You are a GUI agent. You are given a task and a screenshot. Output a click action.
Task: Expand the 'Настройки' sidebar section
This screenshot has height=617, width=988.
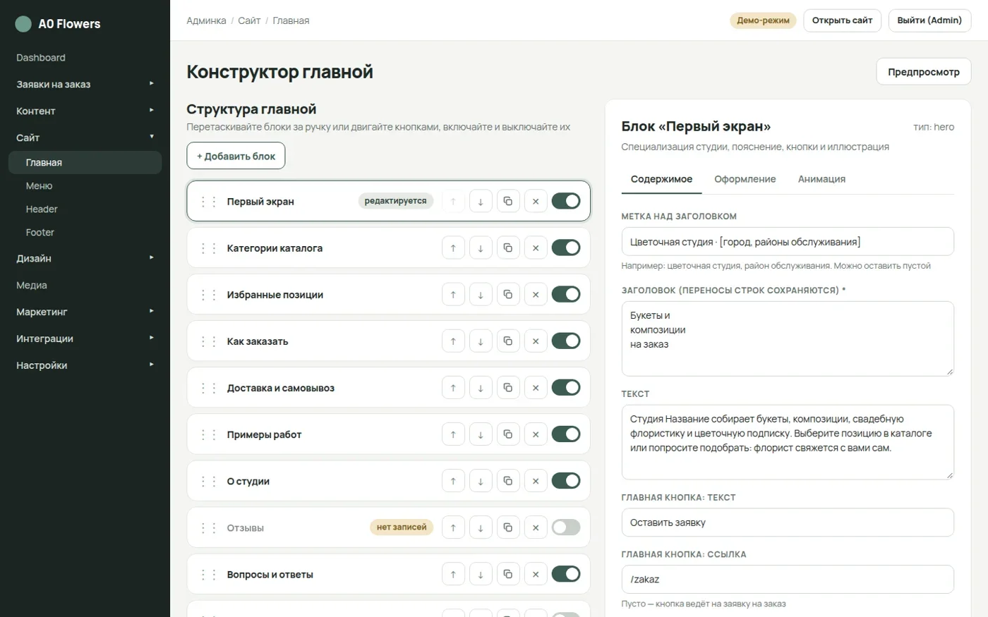click(x=85, y=365)
